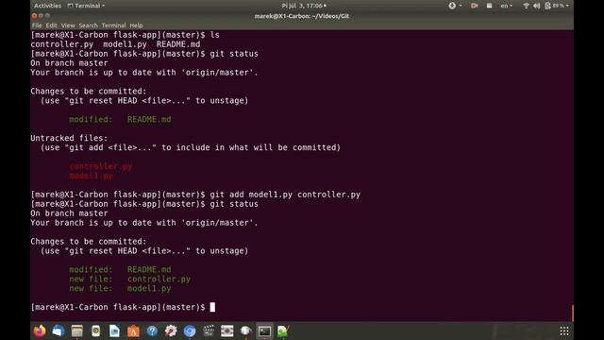Open the Search menu
Viewport: 604px width, 340px height.
point(88,25)
